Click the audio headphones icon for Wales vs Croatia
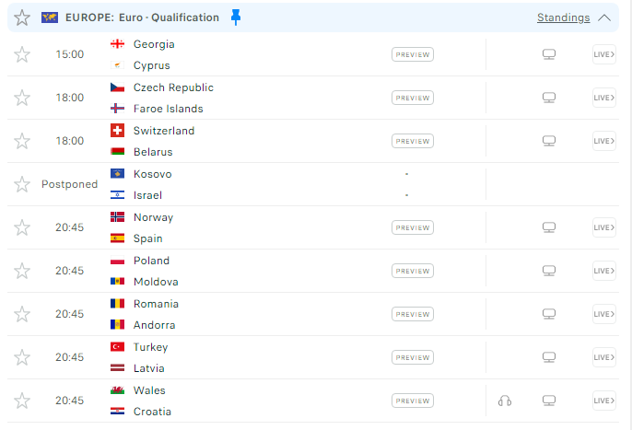Screen dimensions: 632x430 tap(505, 401)
